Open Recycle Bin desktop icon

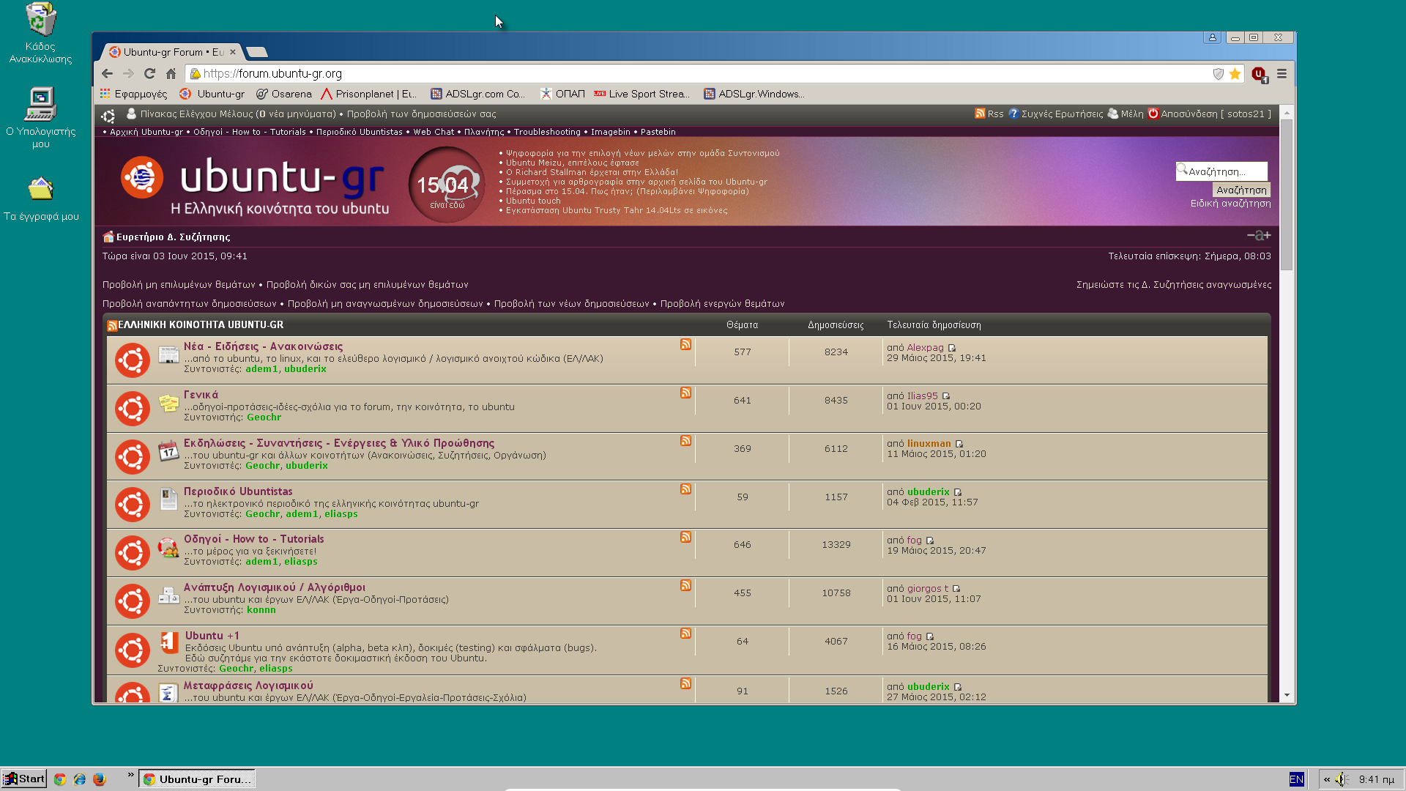tap(40, 33)
